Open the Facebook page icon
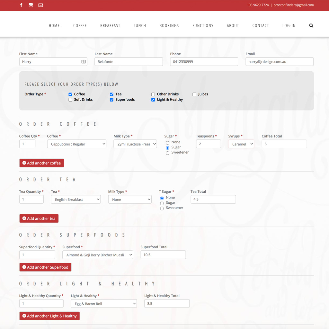The height and width of the screenshot is (329, 329). 21,5
